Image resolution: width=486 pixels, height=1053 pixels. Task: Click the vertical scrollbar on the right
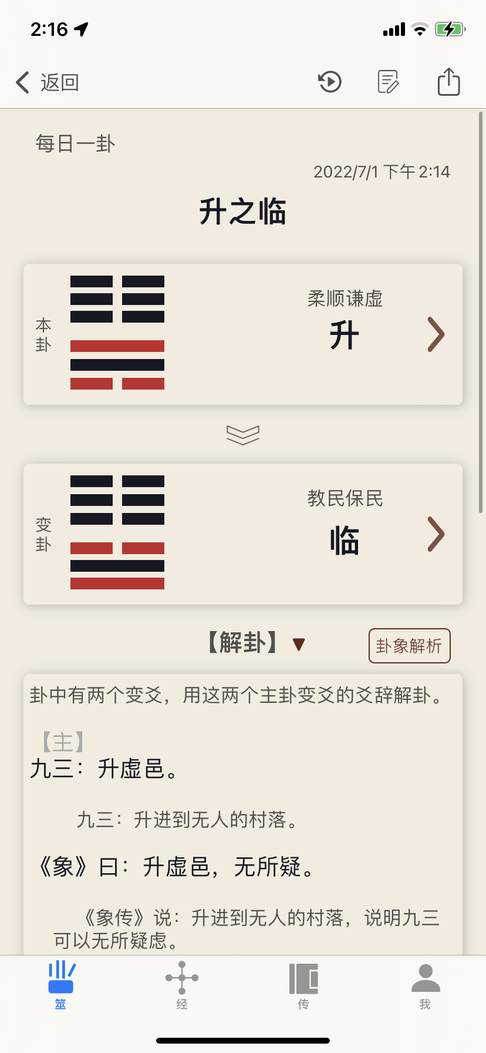[481, 311]
